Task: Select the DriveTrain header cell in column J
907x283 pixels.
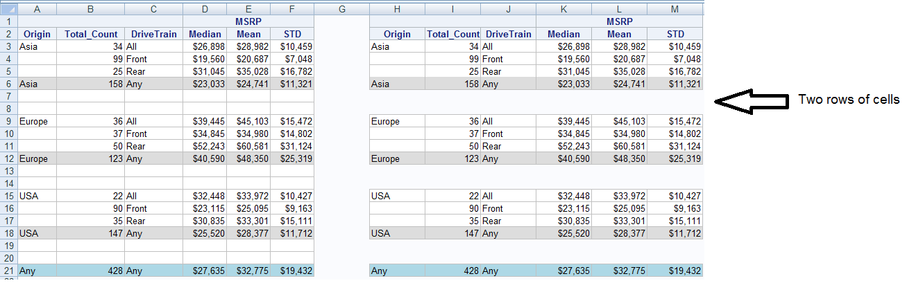Action: coord(507,34)
